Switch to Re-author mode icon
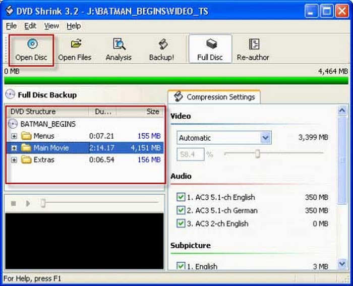The height and width of the screenshot is (286, 353). coord(254,44)
